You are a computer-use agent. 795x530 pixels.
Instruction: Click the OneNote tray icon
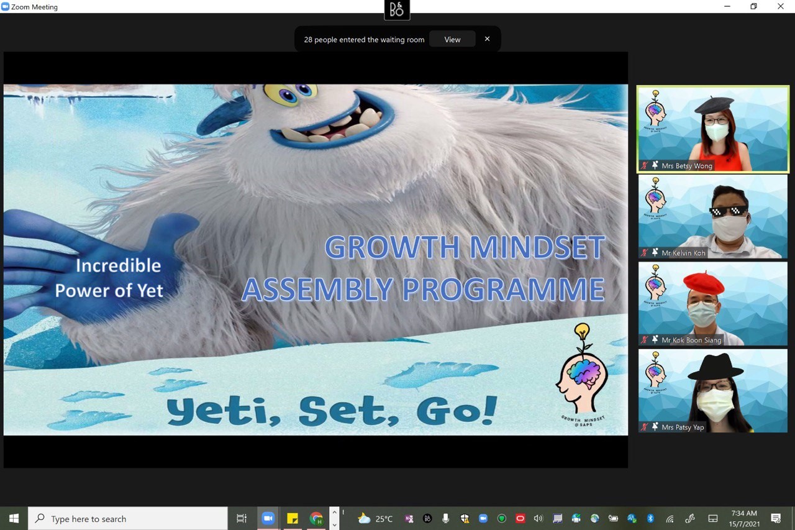409,518
